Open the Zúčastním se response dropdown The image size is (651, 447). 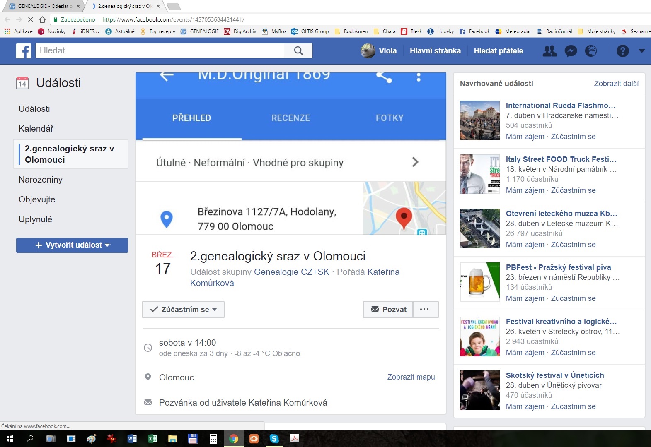coord(183,310)
